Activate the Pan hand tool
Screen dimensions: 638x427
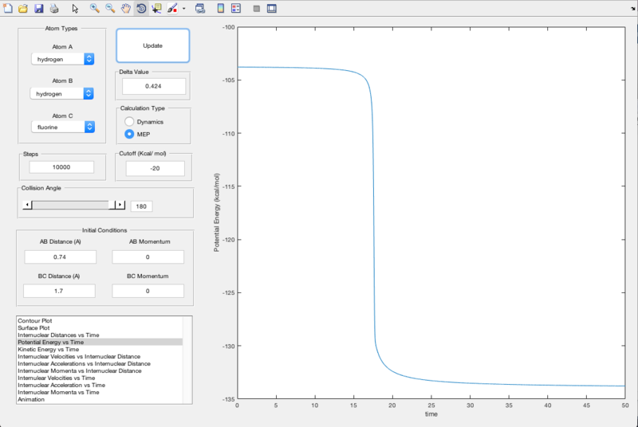point(125,8)
